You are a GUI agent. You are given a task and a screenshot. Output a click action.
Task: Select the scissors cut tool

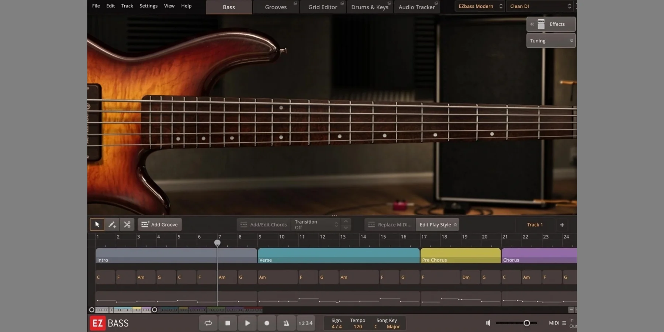pos(127,224)
